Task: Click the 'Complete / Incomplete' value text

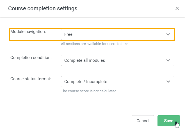Action: tap(86, 82)
